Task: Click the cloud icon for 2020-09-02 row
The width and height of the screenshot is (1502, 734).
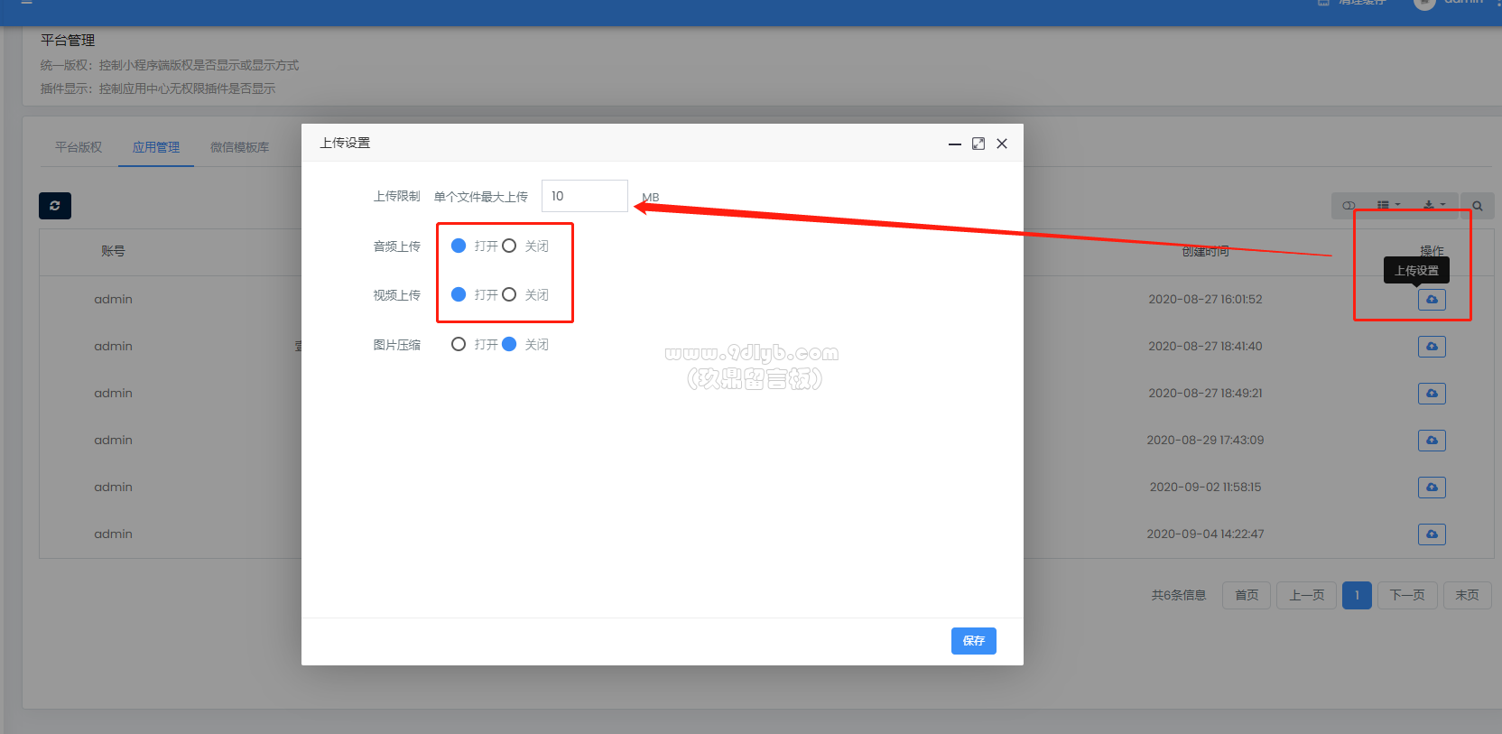Action: (x=1432, y=488)
